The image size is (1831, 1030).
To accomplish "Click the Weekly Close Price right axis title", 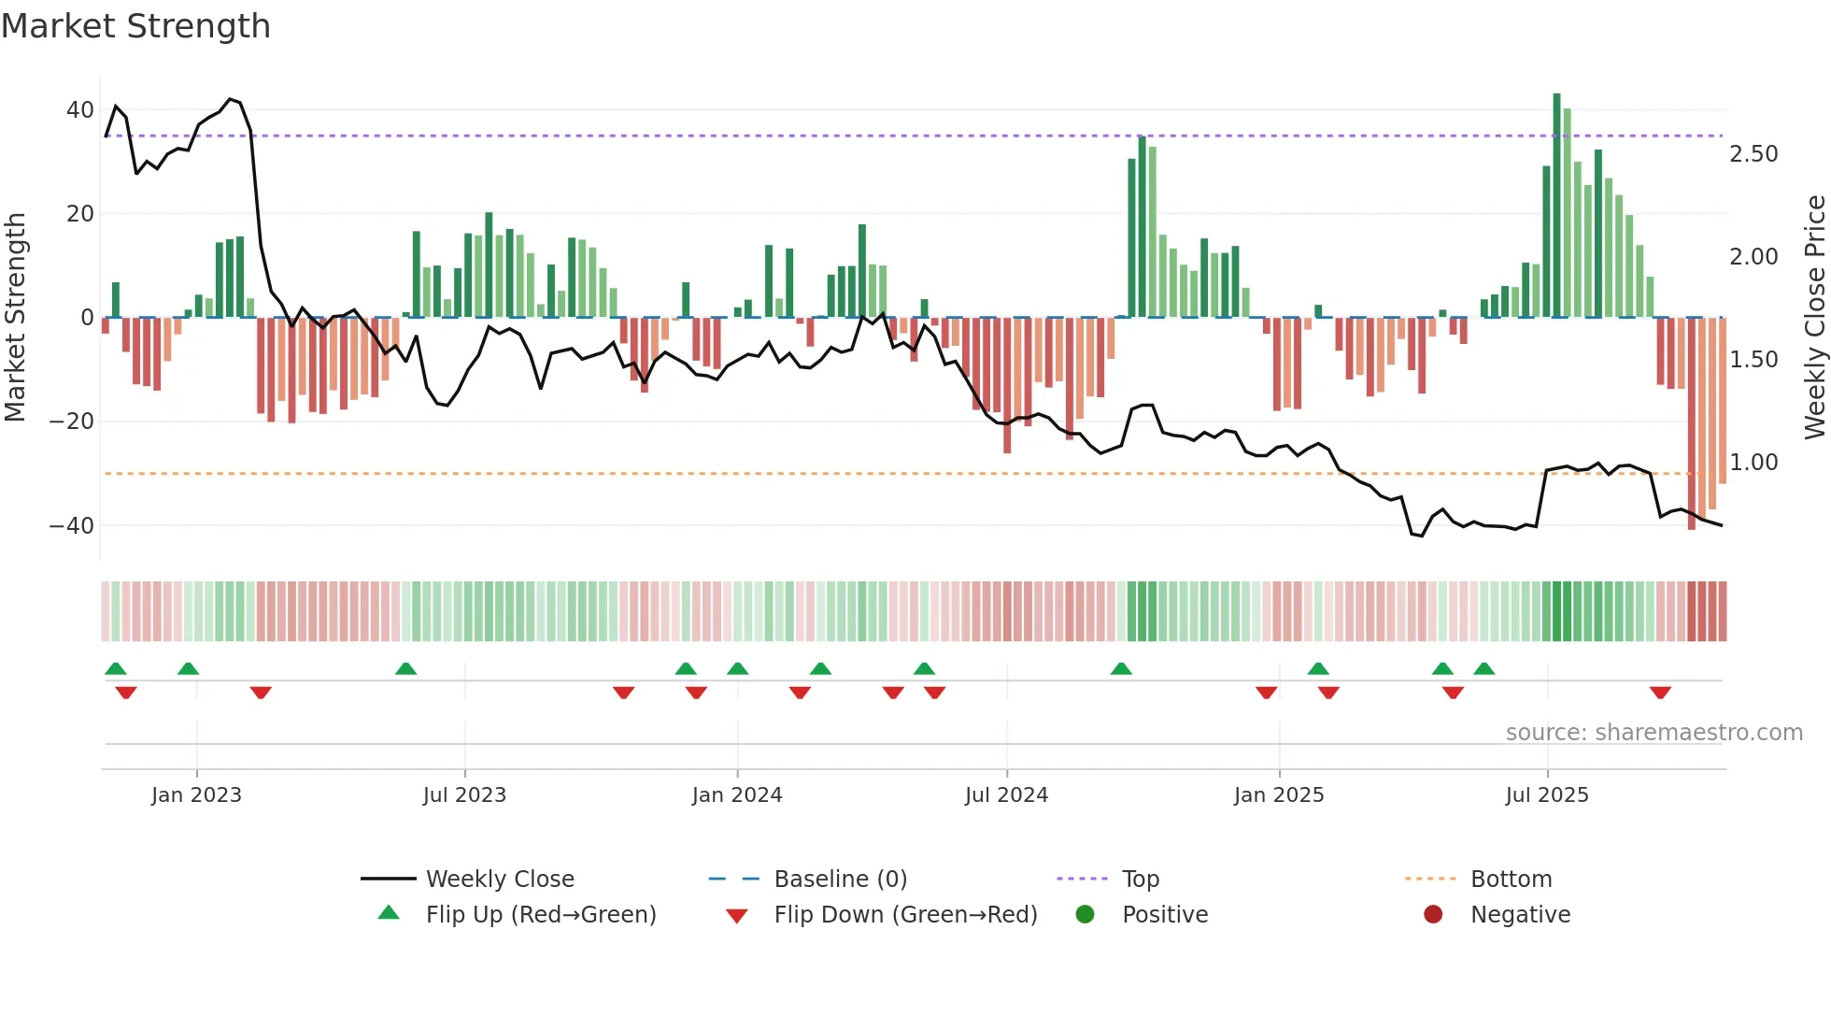I will coord(1814,317).
